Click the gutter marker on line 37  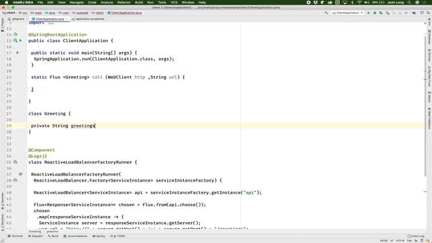pyautogui.click(x=21, y=174)
